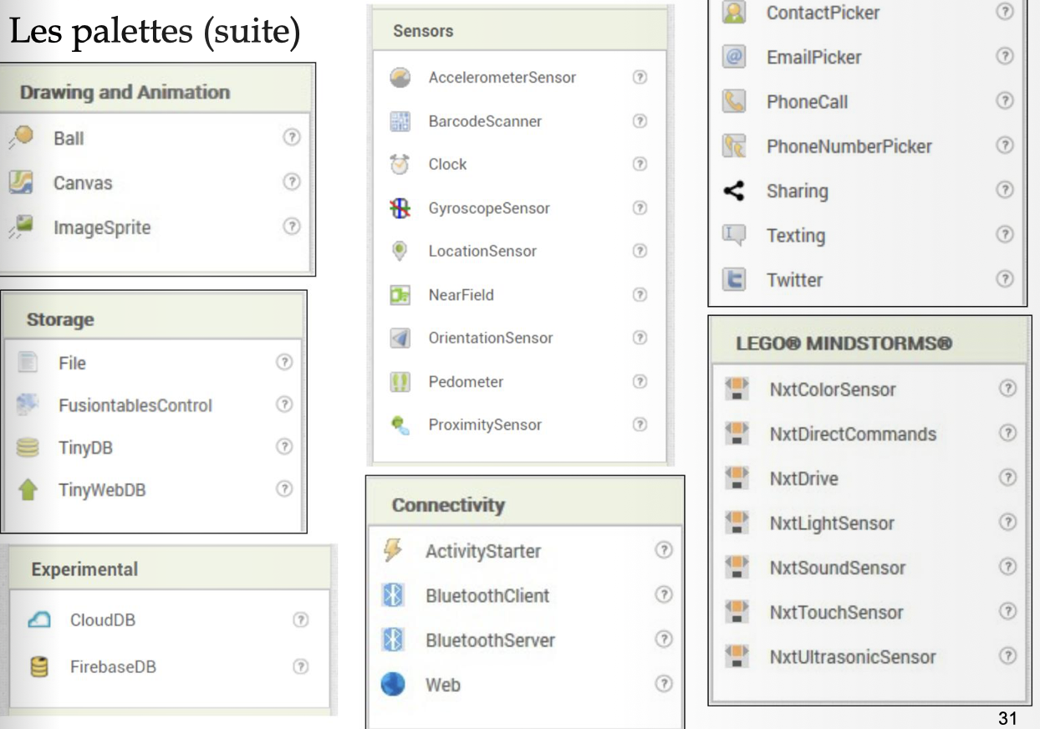Viewport: 1040px width, 729px height.
Task: Show help for ImageSprite component
Action: tap(291, 227)
